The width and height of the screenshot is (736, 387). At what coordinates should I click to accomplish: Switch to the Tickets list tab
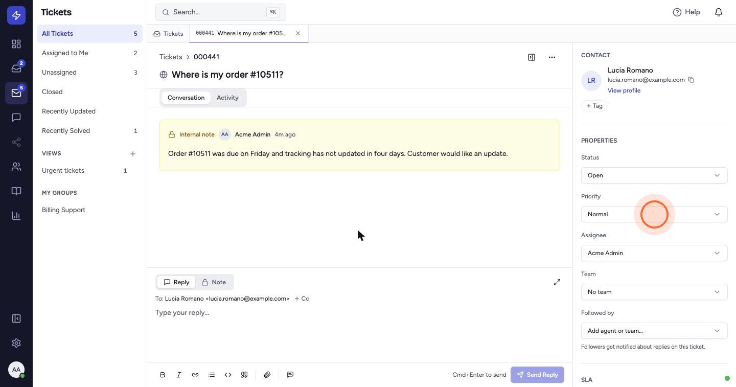point(168,34)
